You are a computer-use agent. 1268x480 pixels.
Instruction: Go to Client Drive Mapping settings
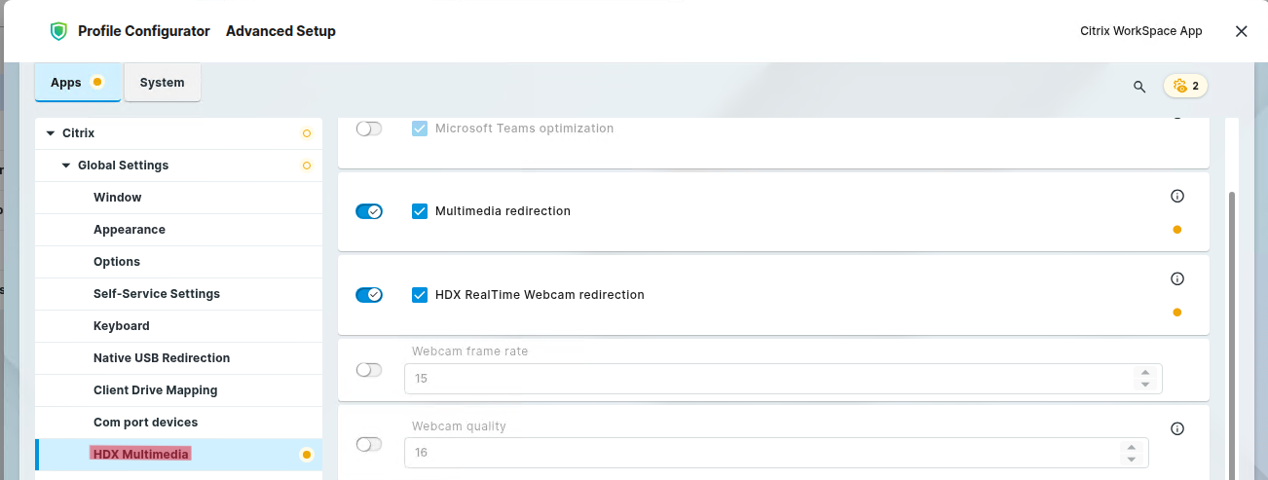155,390
